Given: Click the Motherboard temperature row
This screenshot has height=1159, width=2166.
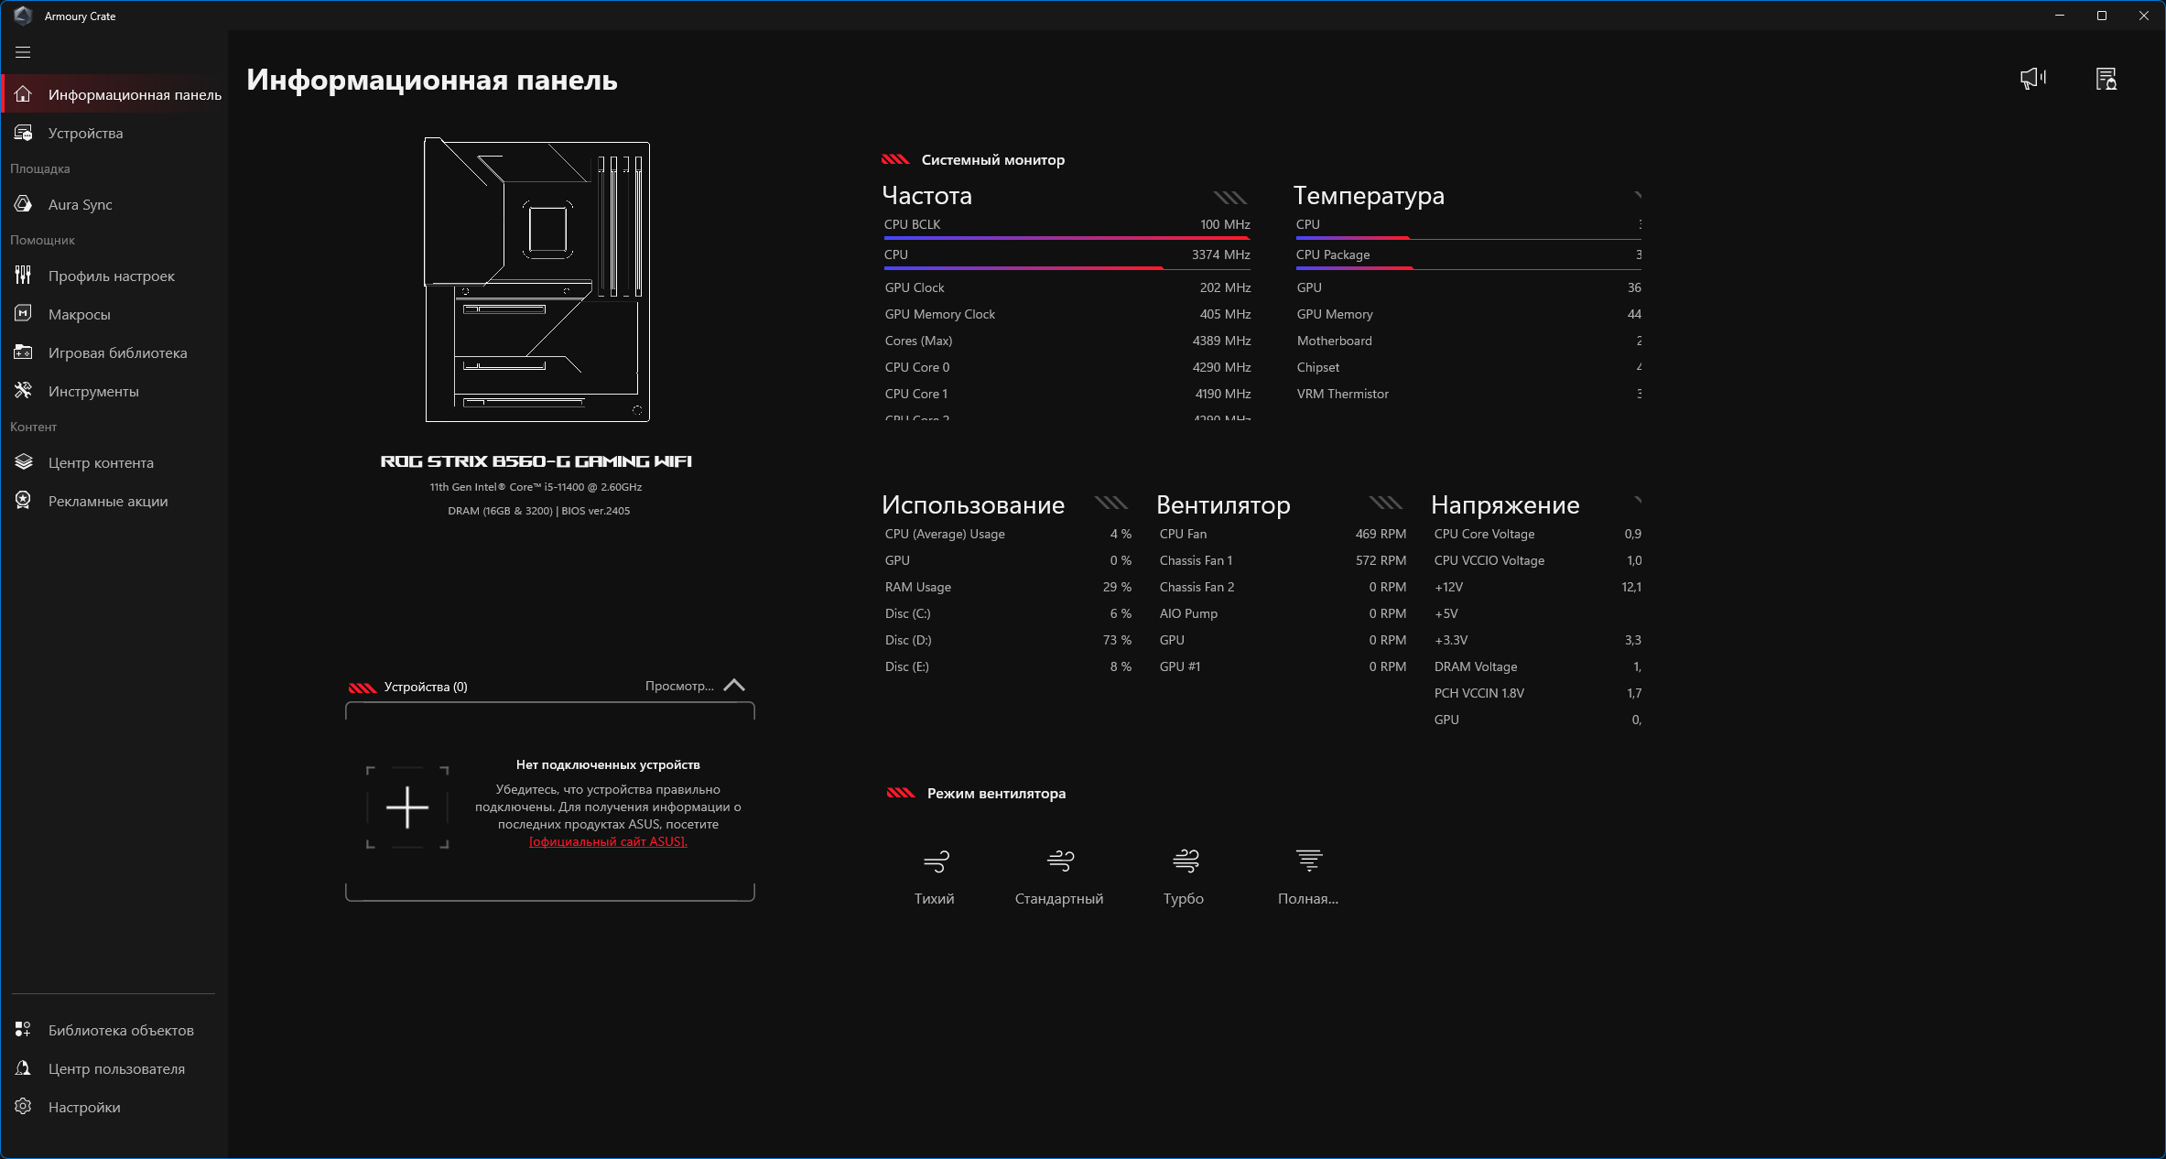Looking at the screenshot, I should pos(1468,341).
